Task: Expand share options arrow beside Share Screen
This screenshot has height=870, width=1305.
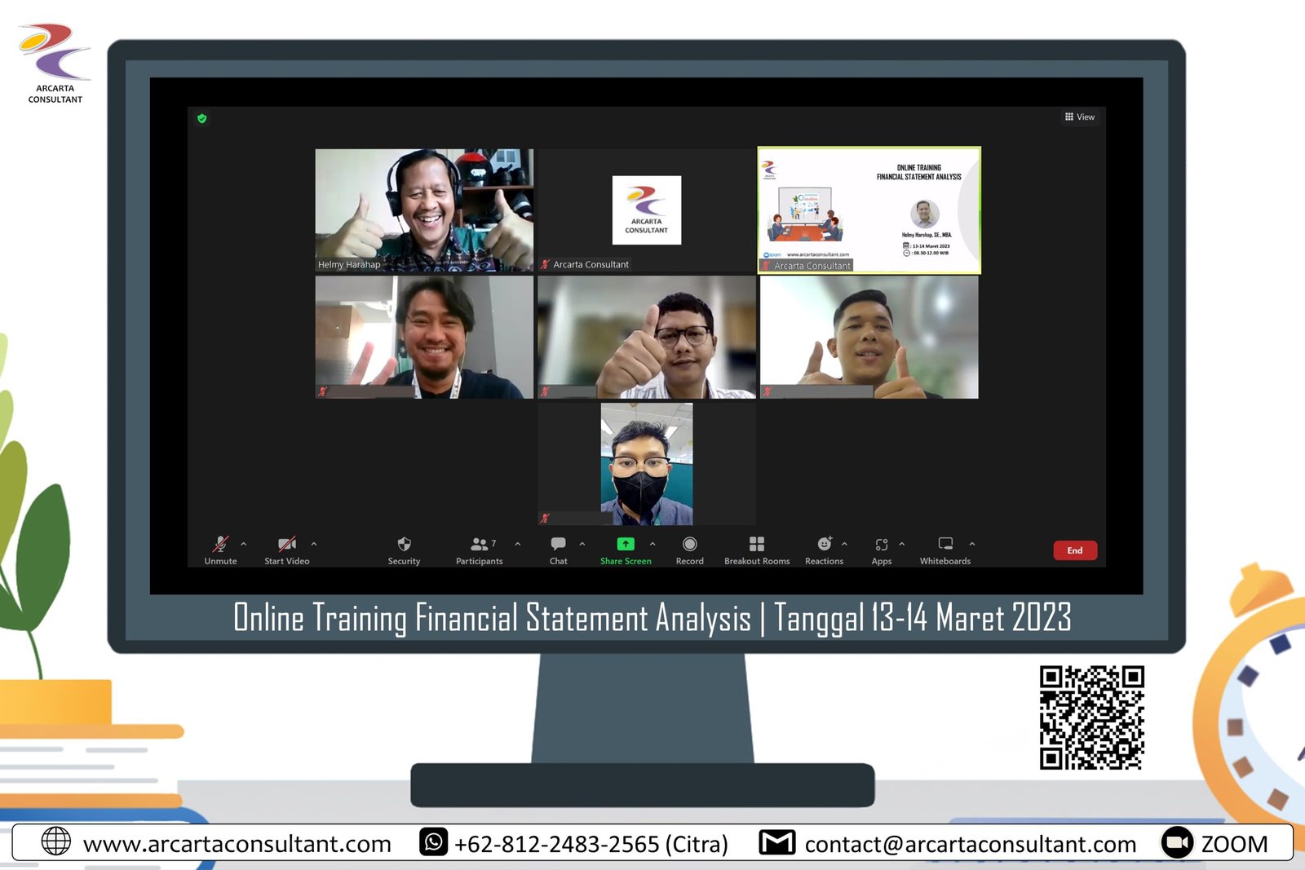Action: point(652,544)
